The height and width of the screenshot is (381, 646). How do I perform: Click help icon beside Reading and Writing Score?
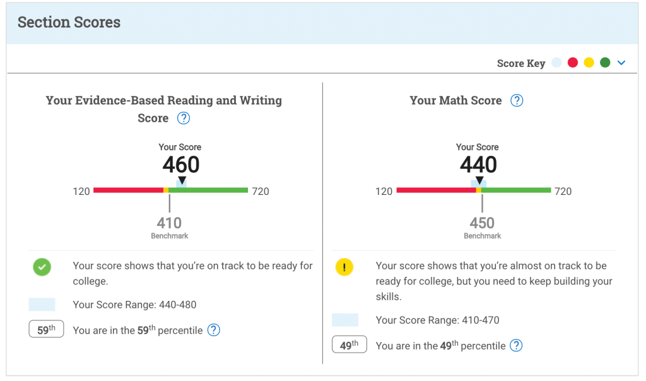pyautogui.click(x=184, y=118)
